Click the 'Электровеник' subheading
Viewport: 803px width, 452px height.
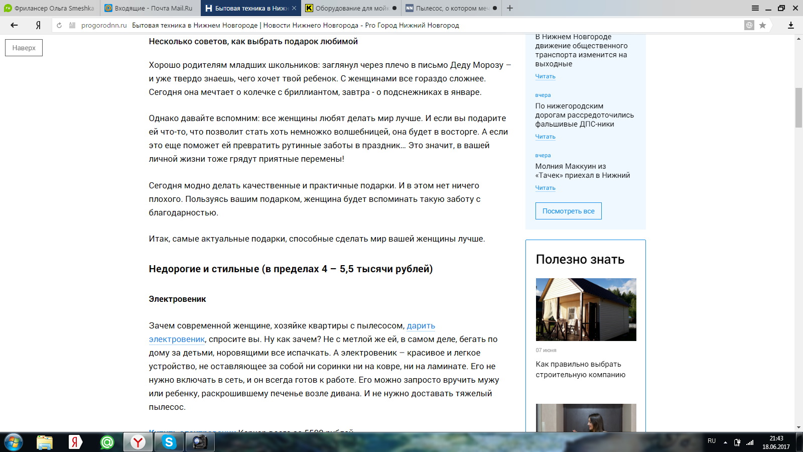[x=177, y=299]
